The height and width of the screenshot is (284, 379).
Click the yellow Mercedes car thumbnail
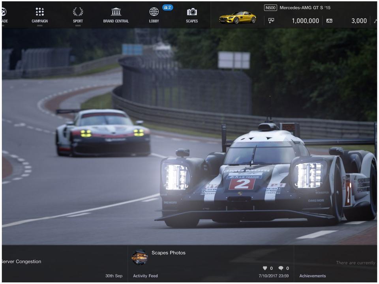tap(237, 17)
